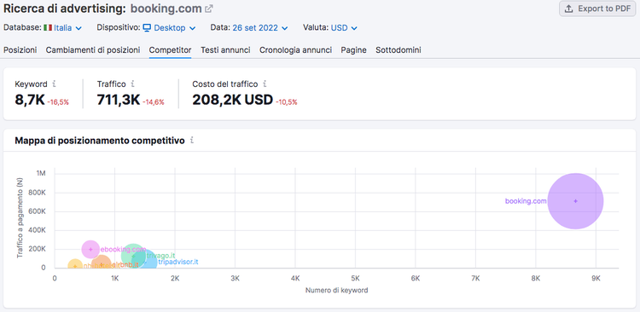Switch to the Pagine tab
640x312 pixels.
click(x=353, y=49)
